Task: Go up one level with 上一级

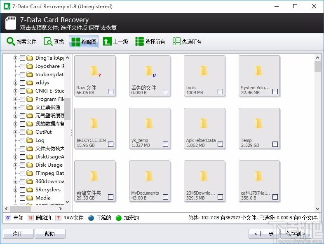Action: click(116, 42)
